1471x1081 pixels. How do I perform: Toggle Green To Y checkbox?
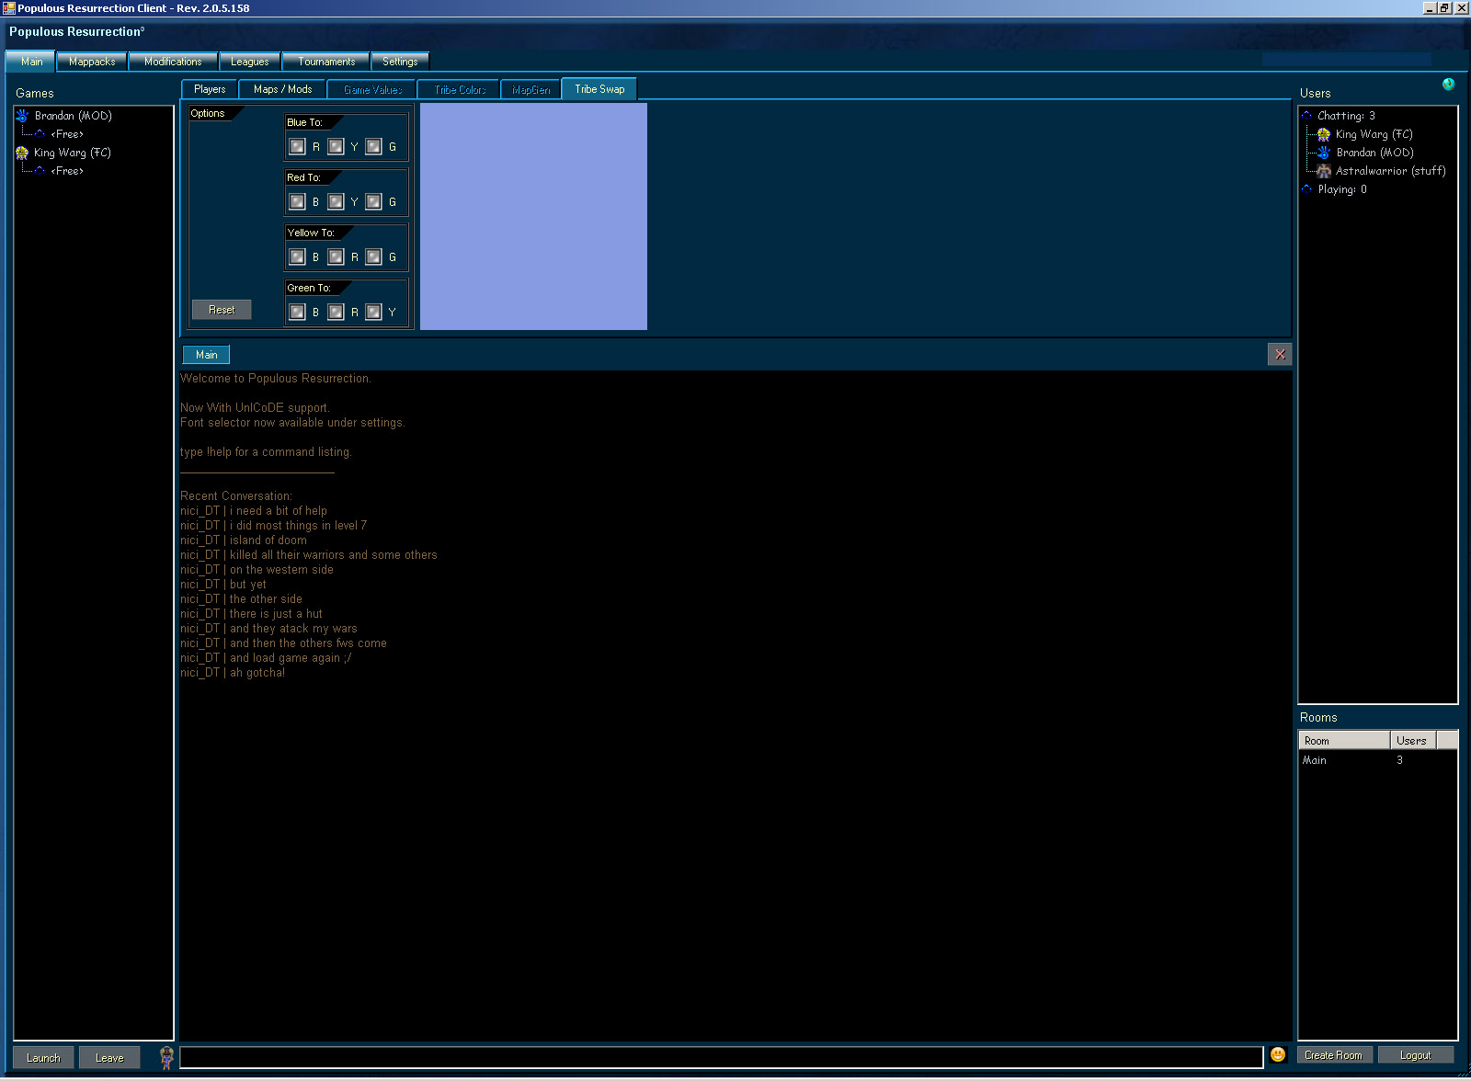[x=374, y=312]
